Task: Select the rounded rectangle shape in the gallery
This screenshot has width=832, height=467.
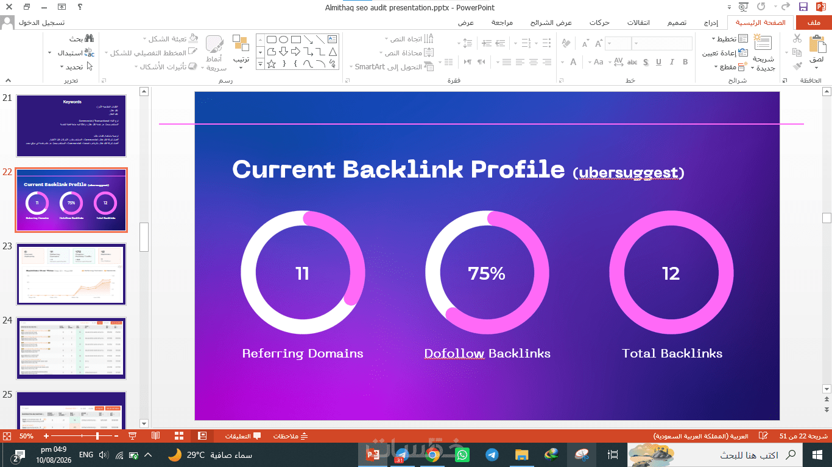Action: click(272, 39)
